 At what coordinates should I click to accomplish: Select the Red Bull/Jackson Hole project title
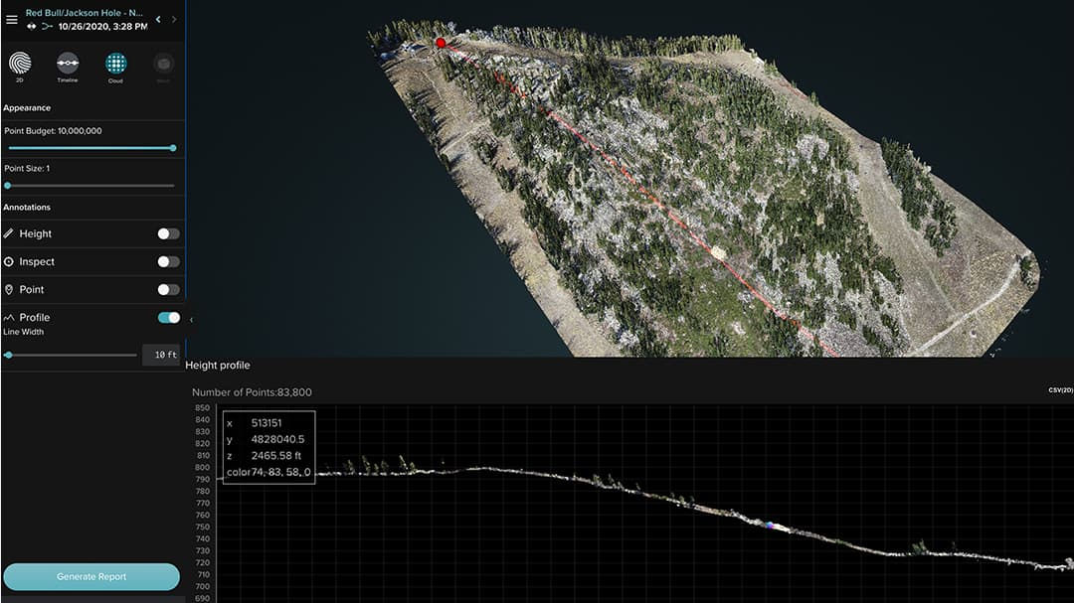tap(85, 13)
